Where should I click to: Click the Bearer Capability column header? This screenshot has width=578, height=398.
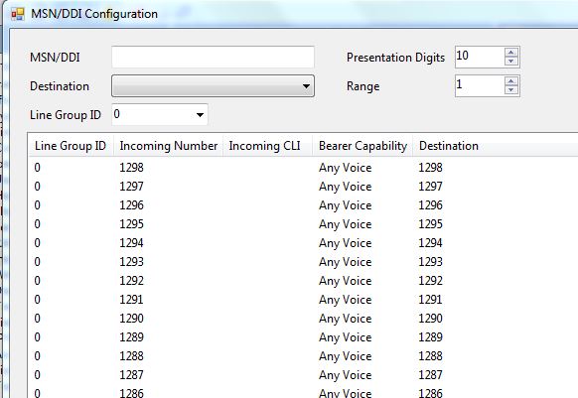(363, 146)
